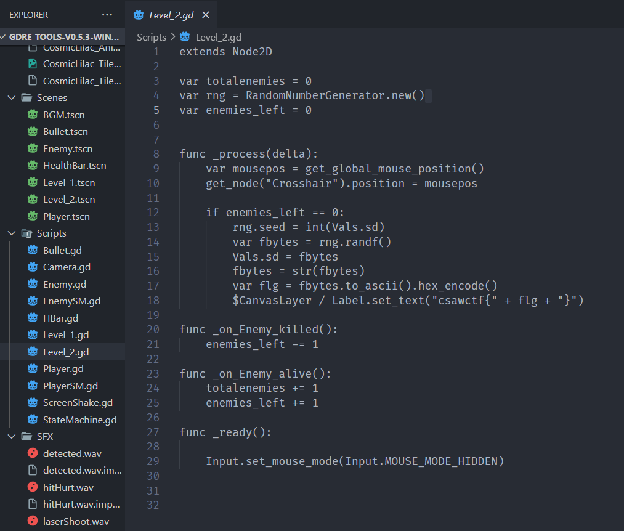
Task: Click the Scenes folder icon
Action: point(26,97)
